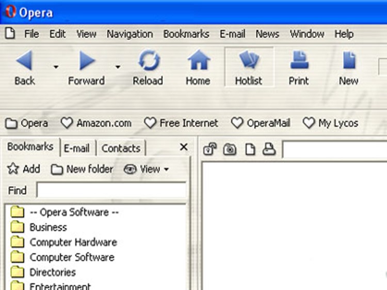This screenshot has width=387, height=290.
Task: Select the Computer Hardware folder
Action: (x=64, y=242)
